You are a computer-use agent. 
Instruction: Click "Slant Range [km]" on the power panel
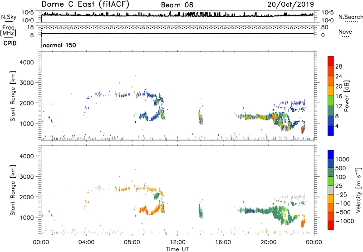pyautogui.click(x=13, y=96)
